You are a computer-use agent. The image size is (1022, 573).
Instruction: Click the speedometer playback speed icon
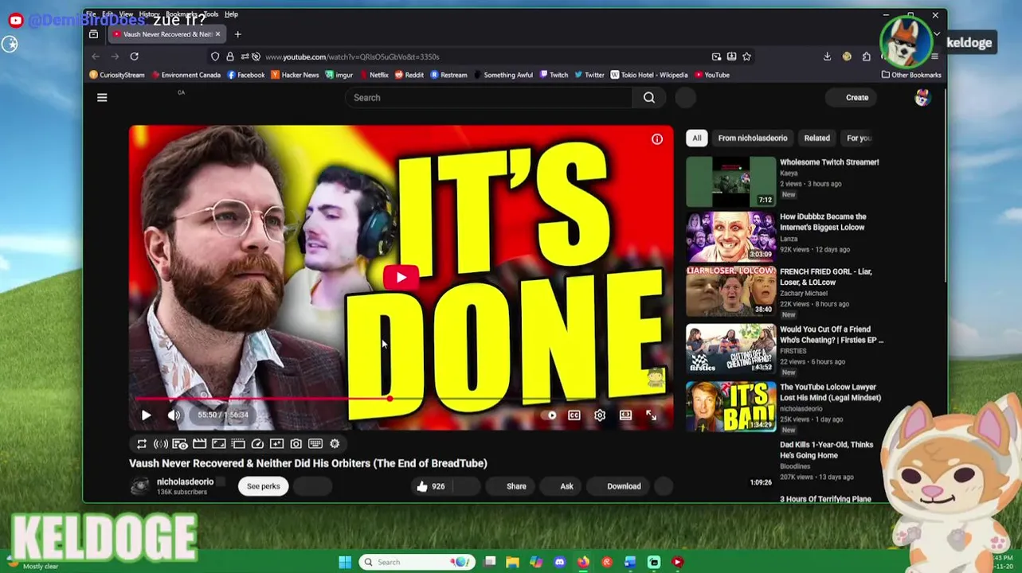(257, 444)
